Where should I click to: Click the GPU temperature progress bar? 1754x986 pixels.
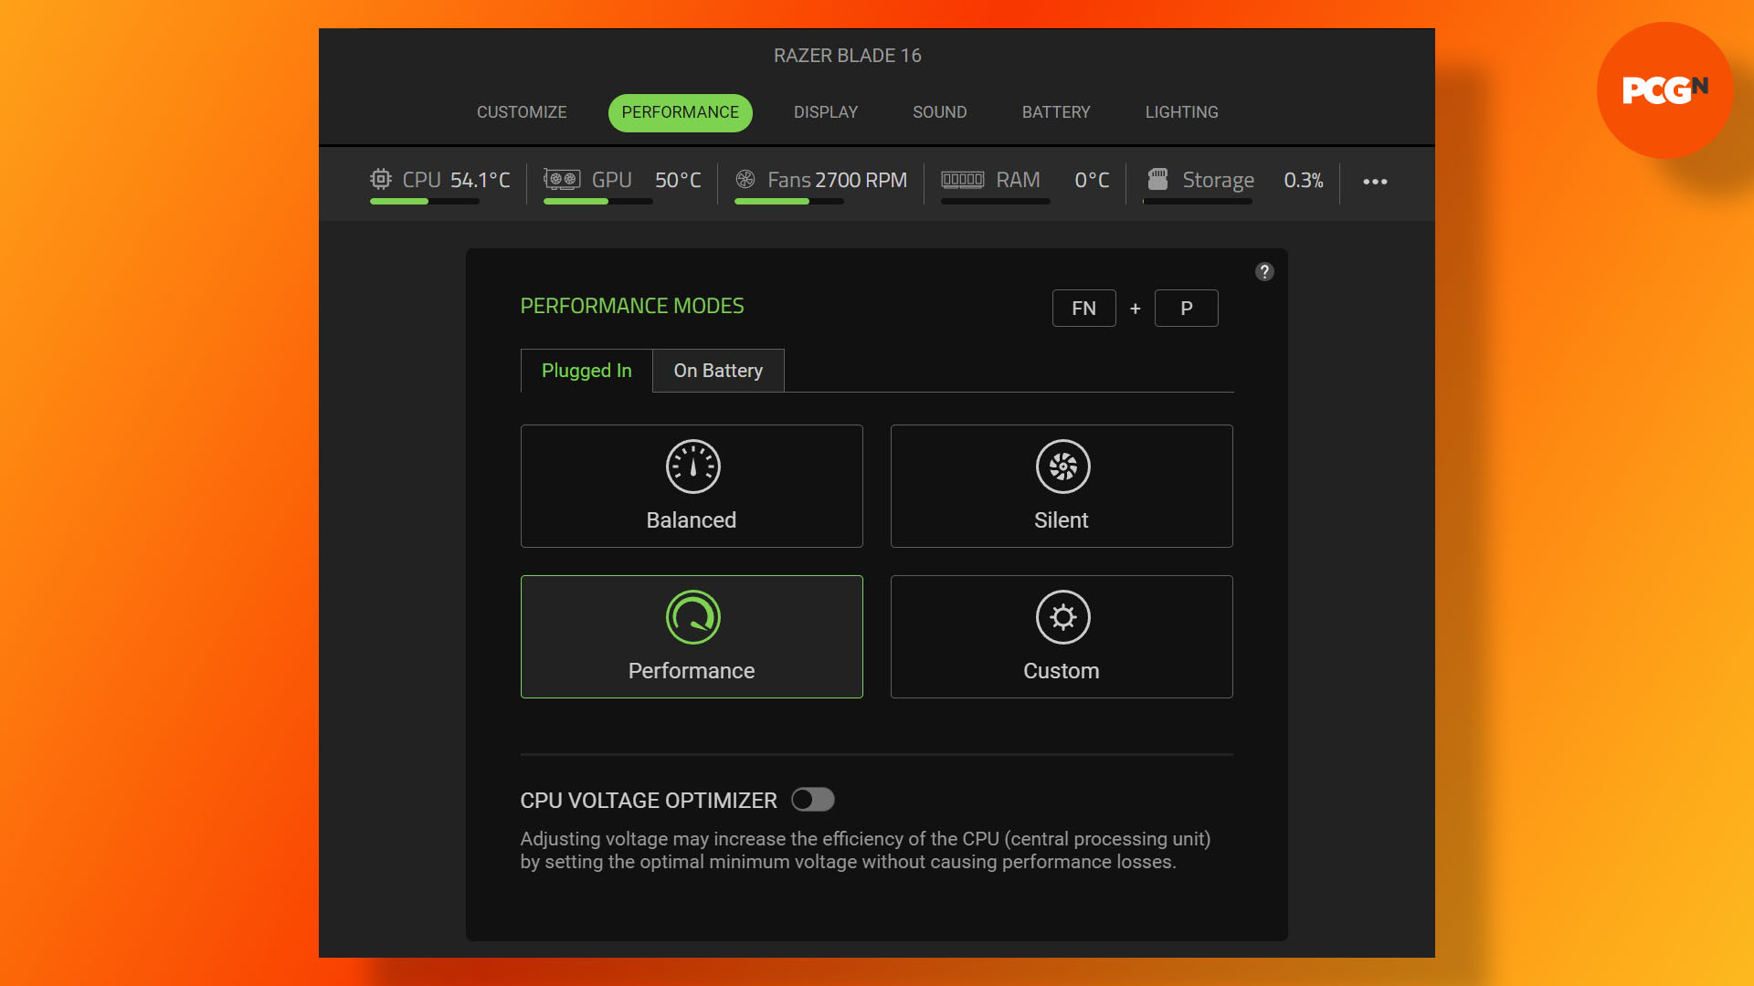coord(598,201)
